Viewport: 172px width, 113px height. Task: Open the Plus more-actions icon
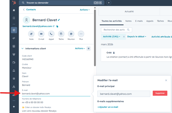tap(81, 34)
